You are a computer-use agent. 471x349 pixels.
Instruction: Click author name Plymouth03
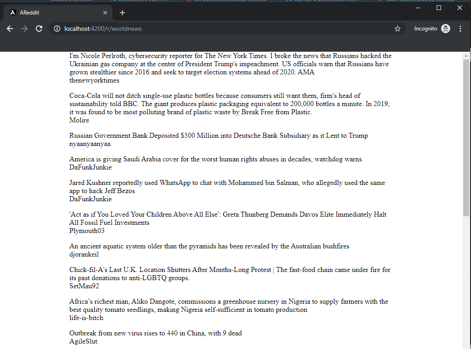tap(87, 231)
